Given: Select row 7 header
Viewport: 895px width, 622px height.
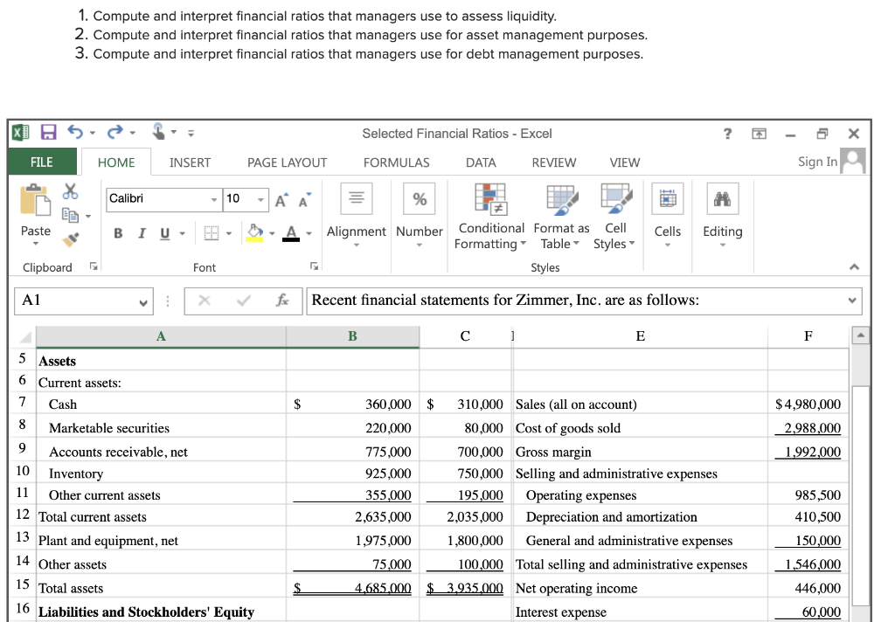Looking at the screenshot, I should tap(22, 403).
